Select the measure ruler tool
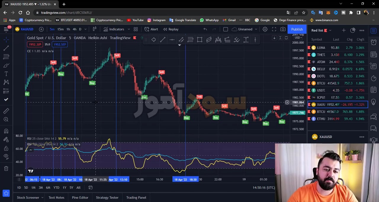This screenshot has width=379, height=202. tap(6, 111)
